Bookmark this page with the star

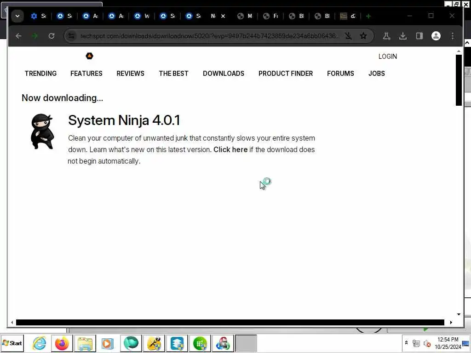pyautogui.click(x=363, y=36)
